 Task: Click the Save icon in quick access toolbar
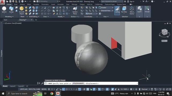[10, 1]
